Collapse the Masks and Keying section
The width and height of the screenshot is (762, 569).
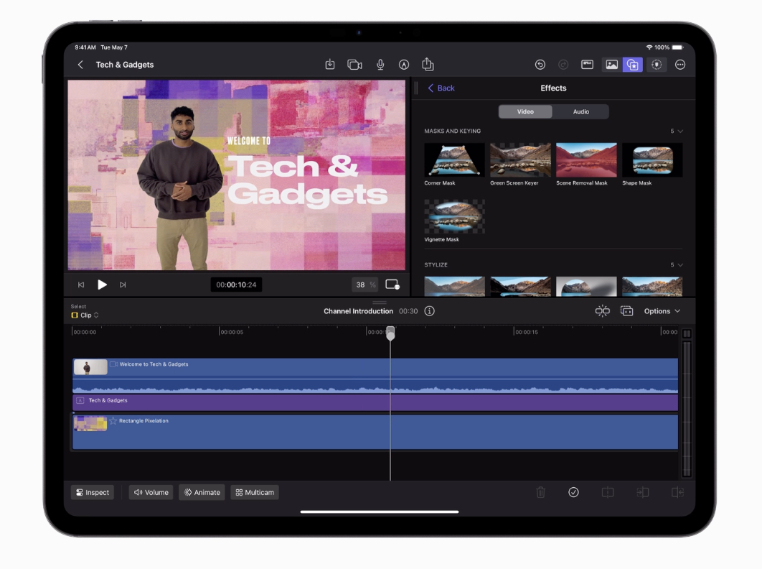point(677,131)
